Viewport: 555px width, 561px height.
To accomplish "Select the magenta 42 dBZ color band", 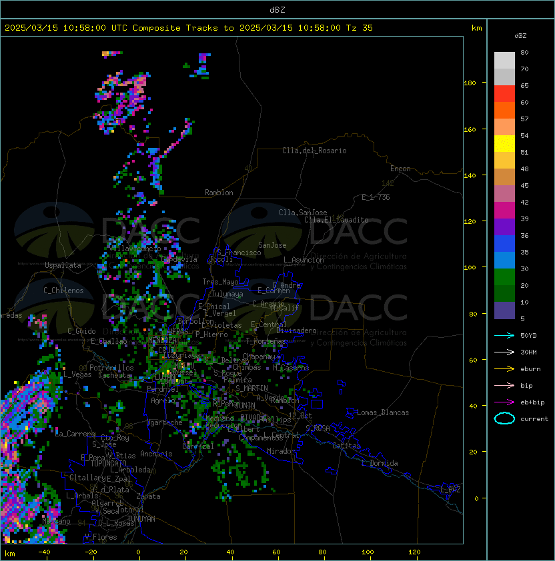I will (504, 211).
